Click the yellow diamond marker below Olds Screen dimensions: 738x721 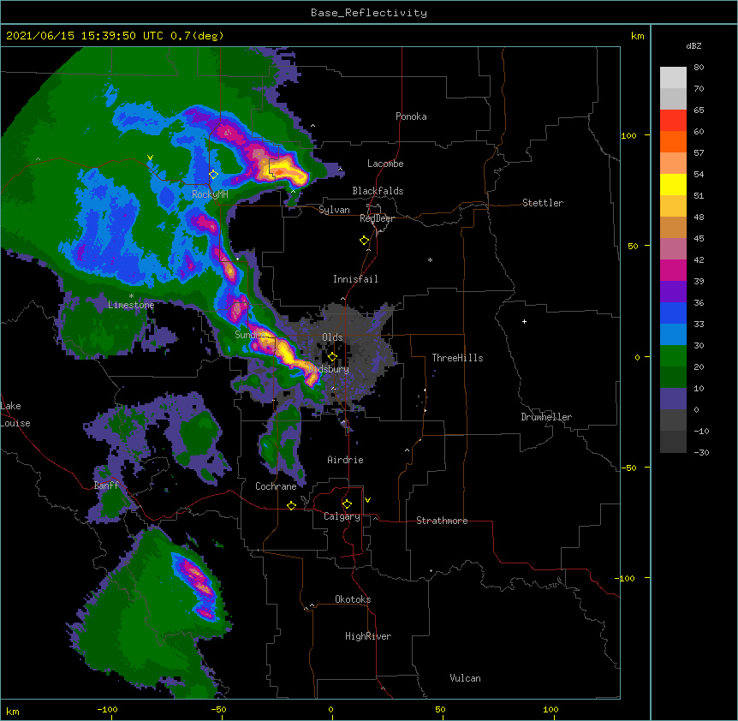pyautogui.click(x=332, y=357)
